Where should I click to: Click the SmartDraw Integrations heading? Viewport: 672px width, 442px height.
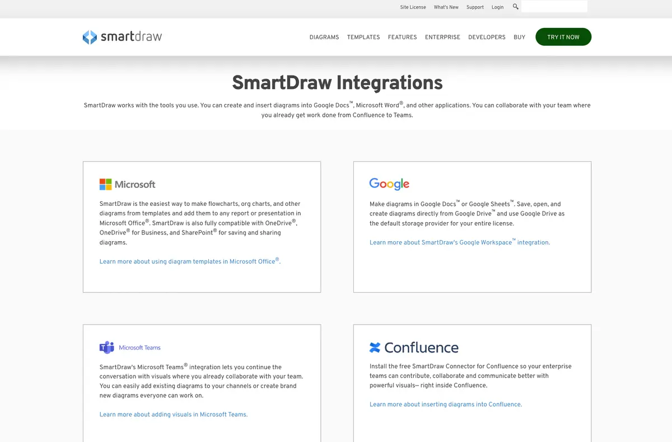point(337,83)
